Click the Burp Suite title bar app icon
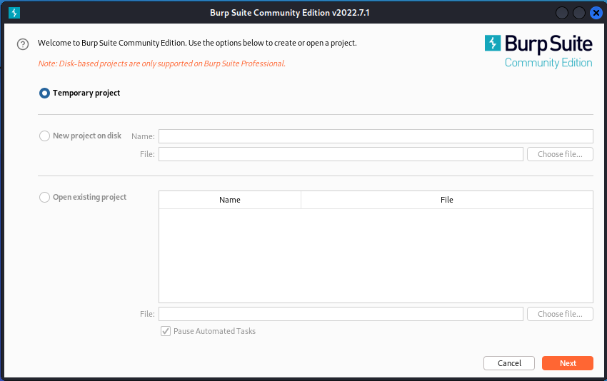Image resolution: width=607 pixels, height=381 pixels. (x=14, y=13)
